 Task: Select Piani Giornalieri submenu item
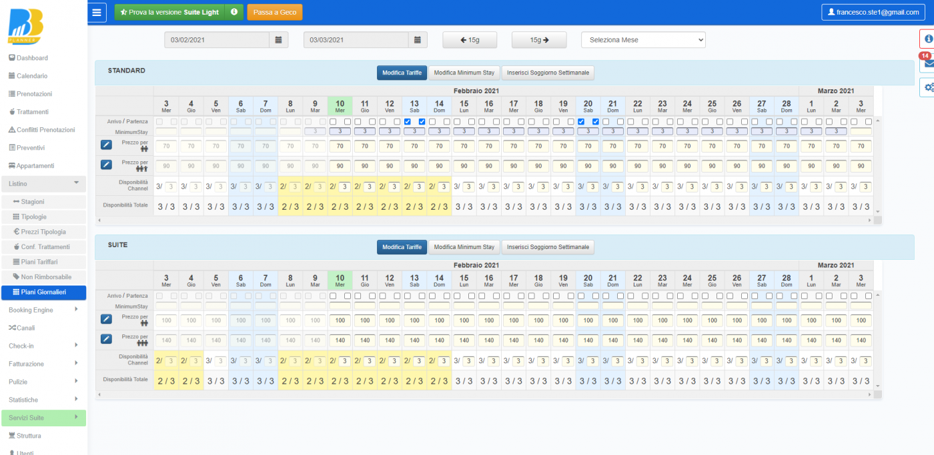[43, 292]
